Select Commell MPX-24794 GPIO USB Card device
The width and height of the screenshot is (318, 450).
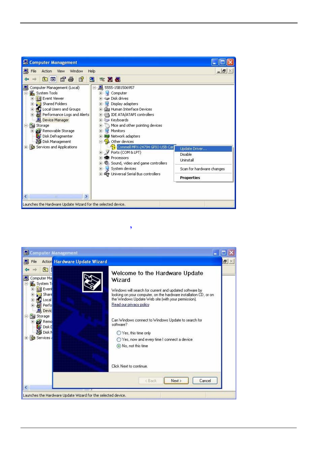pos(145,147)
